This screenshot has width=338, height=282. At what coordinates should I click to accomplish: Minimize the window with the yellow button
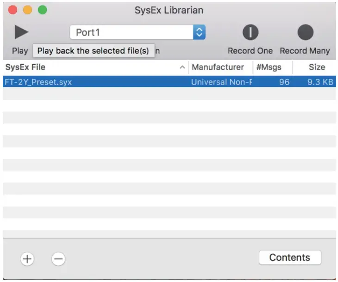click(x=28, y=10)
